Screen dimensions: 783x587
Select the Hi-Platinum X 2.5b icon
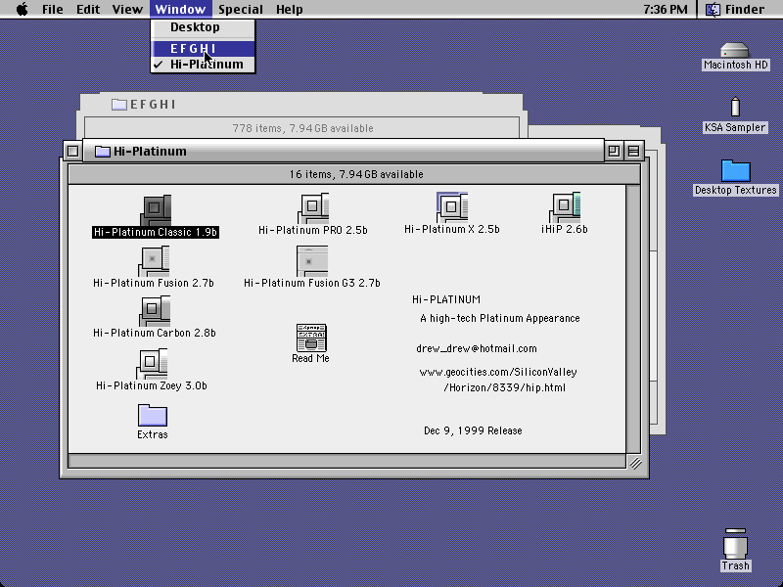tap(452, 207)
